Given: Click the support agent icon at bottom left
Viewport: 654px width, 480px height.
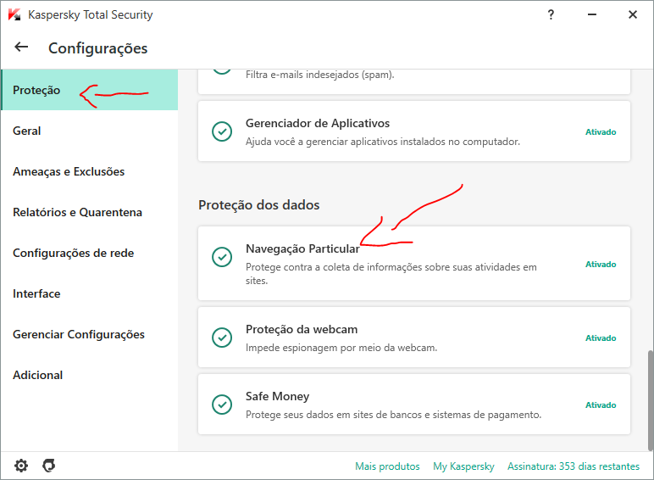Looking at the screenshot, I should (49, 466).
